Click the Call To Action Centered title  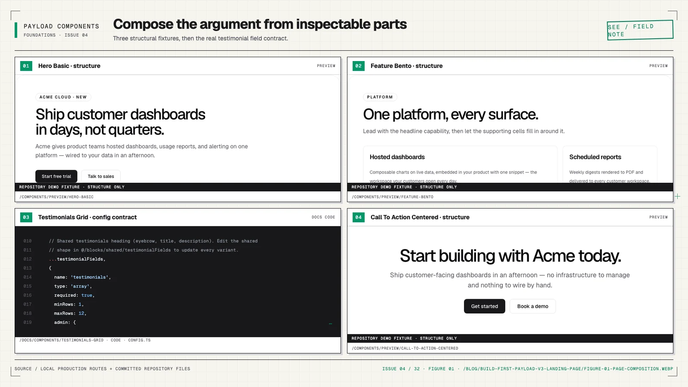[x=420, y=217]
